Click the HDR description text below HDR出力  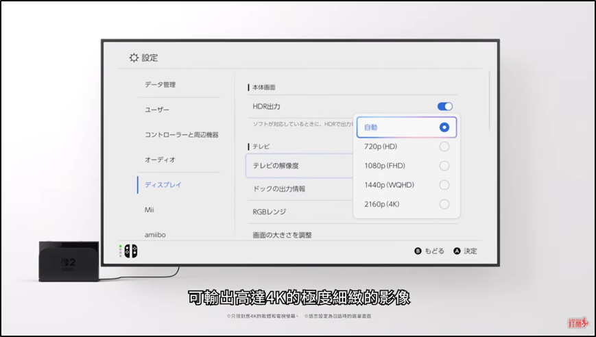303,124
